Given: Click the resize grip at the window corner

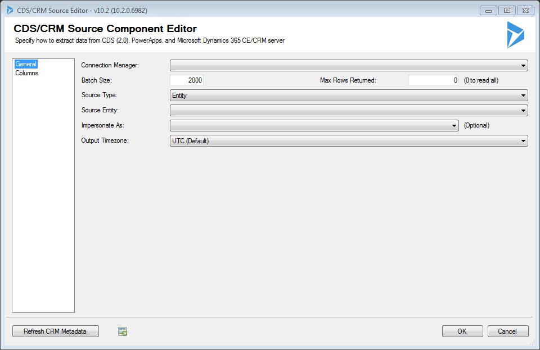Looking at the screenshot, I should tap(533, 343).
